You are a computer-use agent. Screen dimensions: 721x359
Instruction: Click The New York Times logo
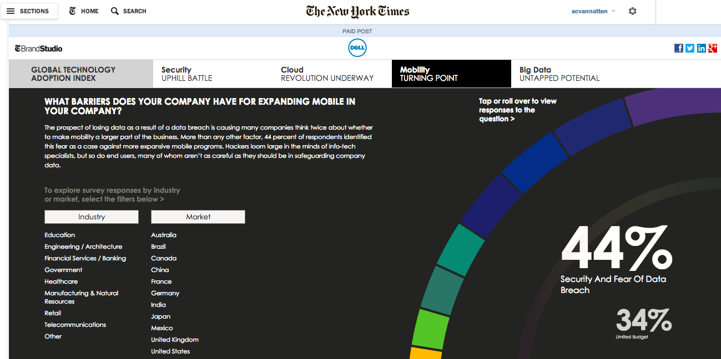(x=357, y=11)
